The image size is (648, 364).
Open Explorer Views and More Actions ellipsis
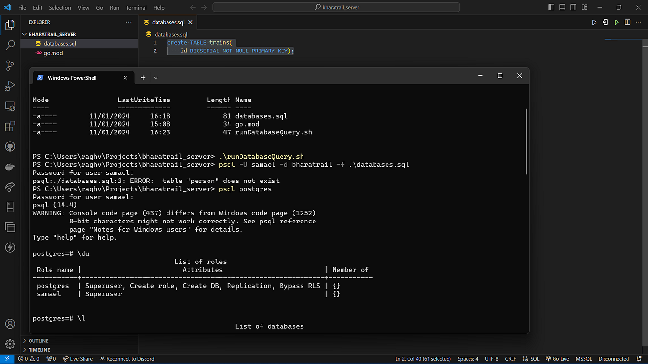[128, 22]
